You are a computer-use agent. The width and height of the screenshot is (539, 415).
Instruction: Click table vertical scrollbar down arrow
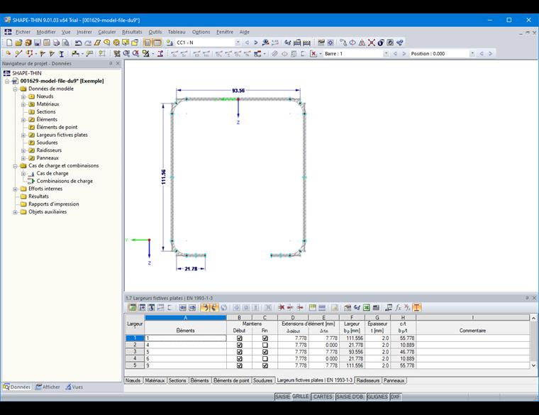point(533,365)
